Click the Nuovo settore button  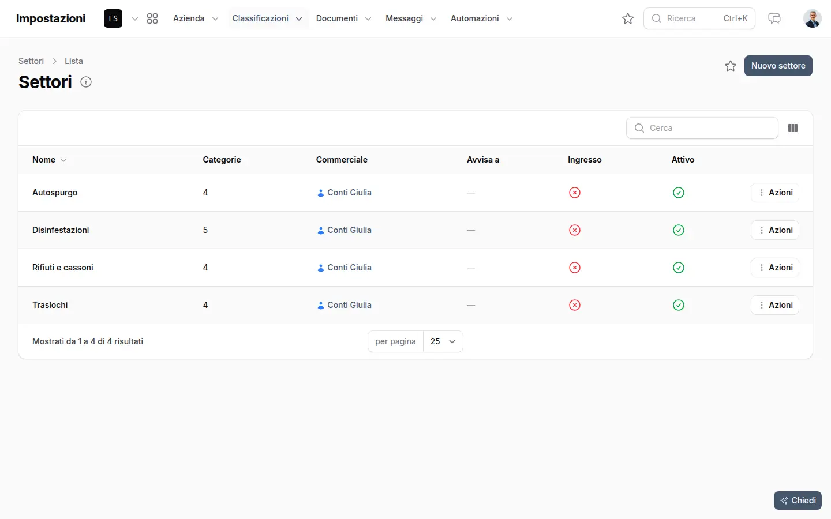click(x=778, y=66)
